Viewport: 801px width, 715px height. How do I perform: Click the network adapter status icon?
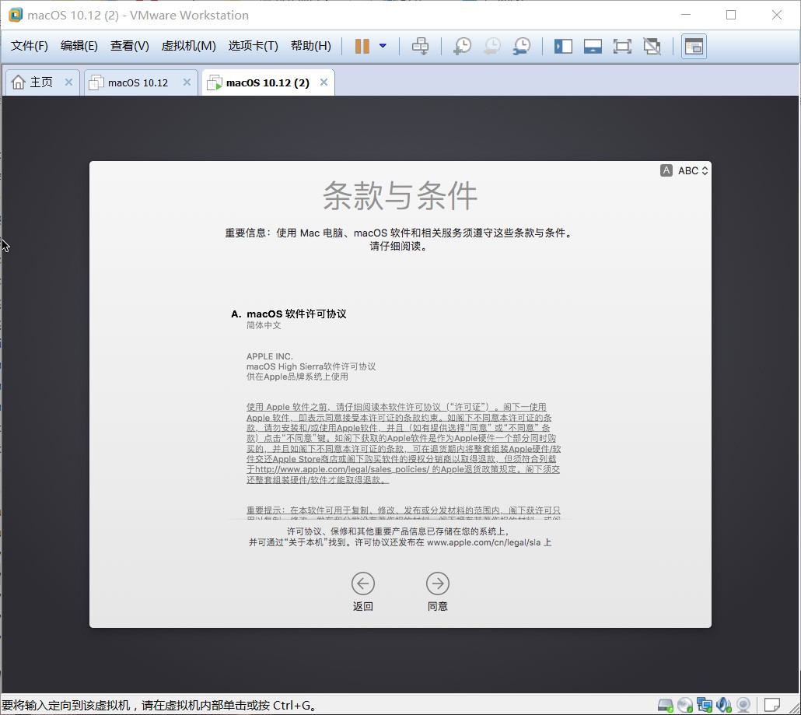click(x=705, y=706)
